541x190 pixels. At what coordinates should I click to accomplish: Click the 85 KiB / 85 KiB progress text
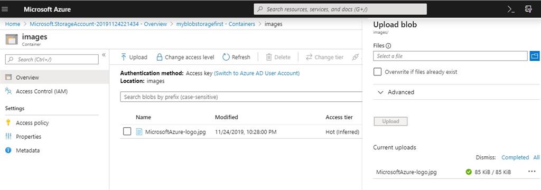[x=493, y=172]
